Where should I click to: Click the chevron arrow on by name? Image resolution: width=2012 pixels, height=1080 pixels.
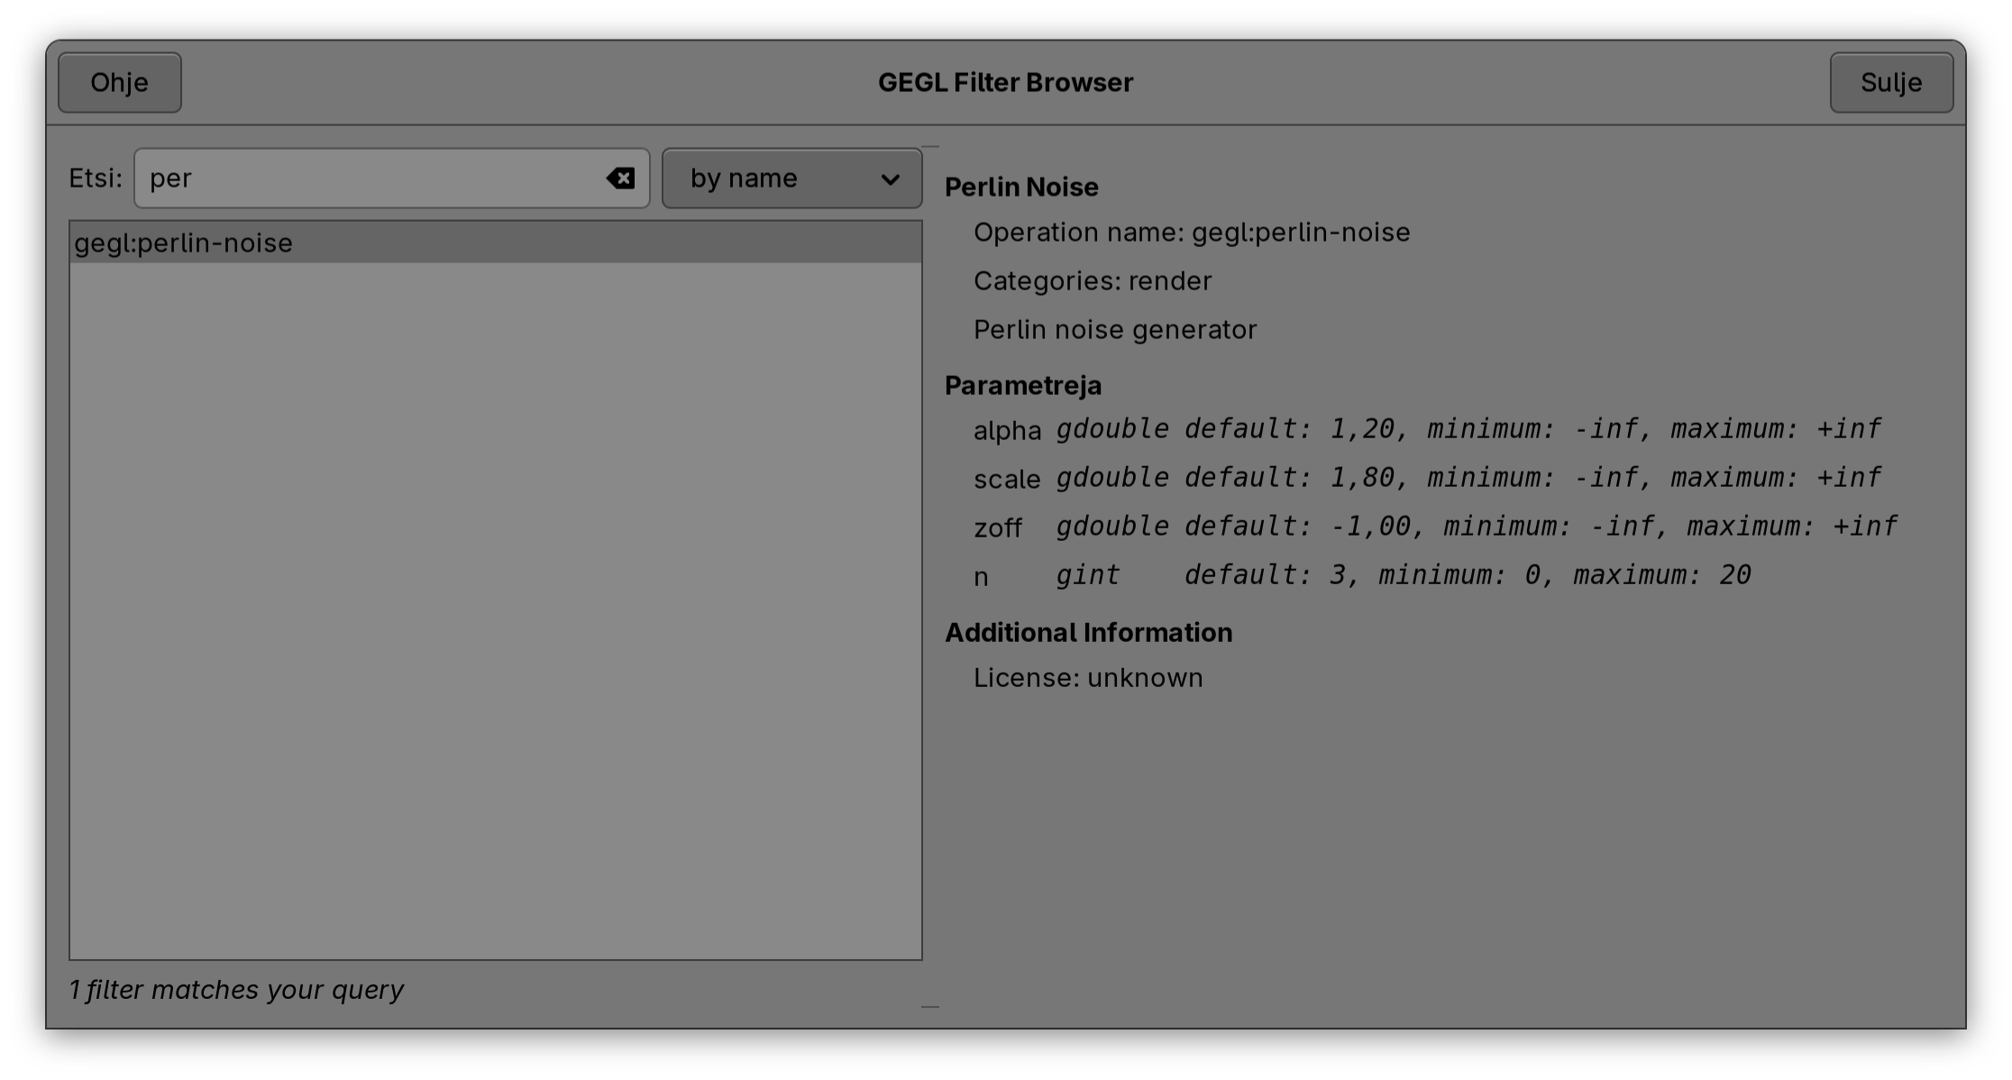click(x=890, y=179)
